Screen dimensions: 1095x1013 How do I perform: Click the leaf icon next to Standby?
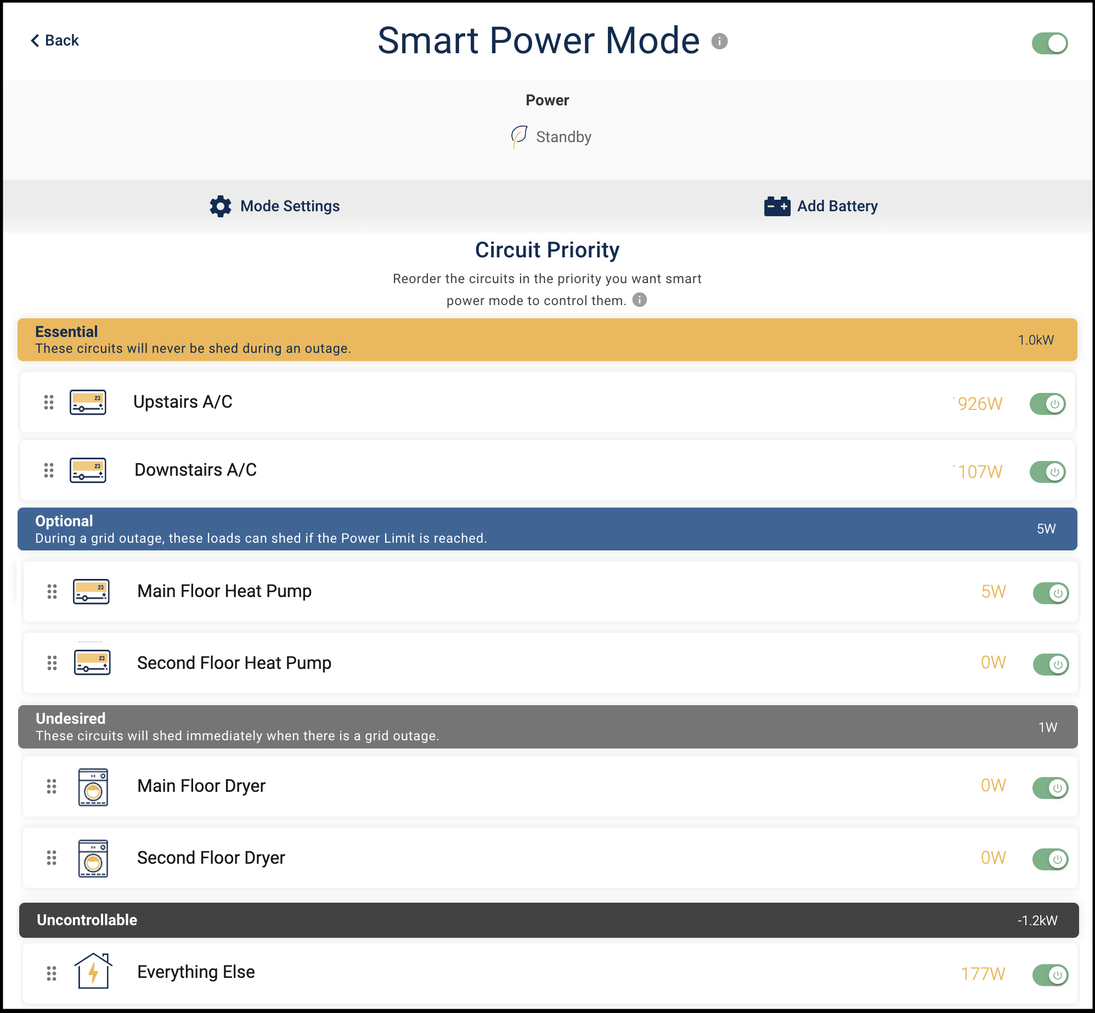(x=519, y=136)
